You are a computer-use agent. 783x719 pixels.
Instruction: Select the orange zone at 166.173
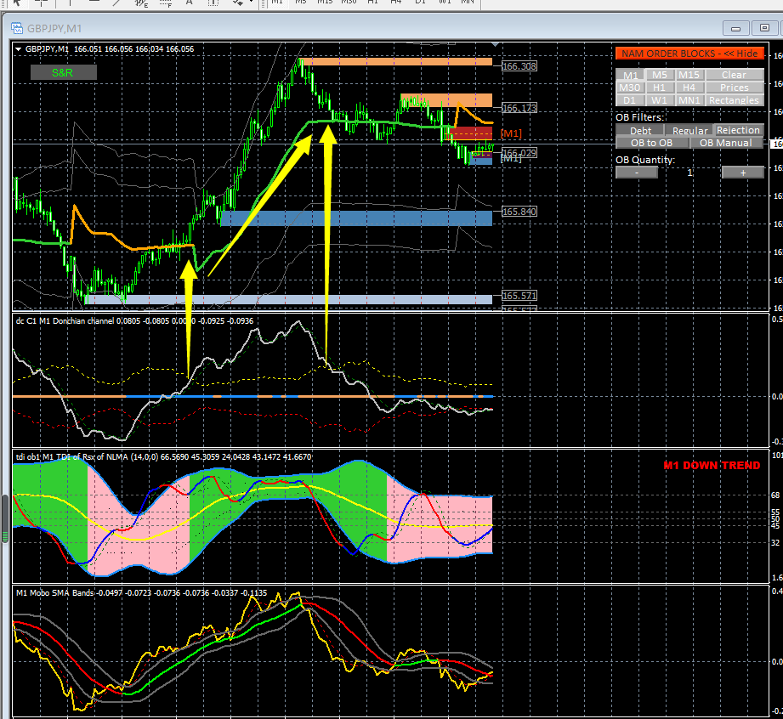pyautogui.click(x=446, y=100)
